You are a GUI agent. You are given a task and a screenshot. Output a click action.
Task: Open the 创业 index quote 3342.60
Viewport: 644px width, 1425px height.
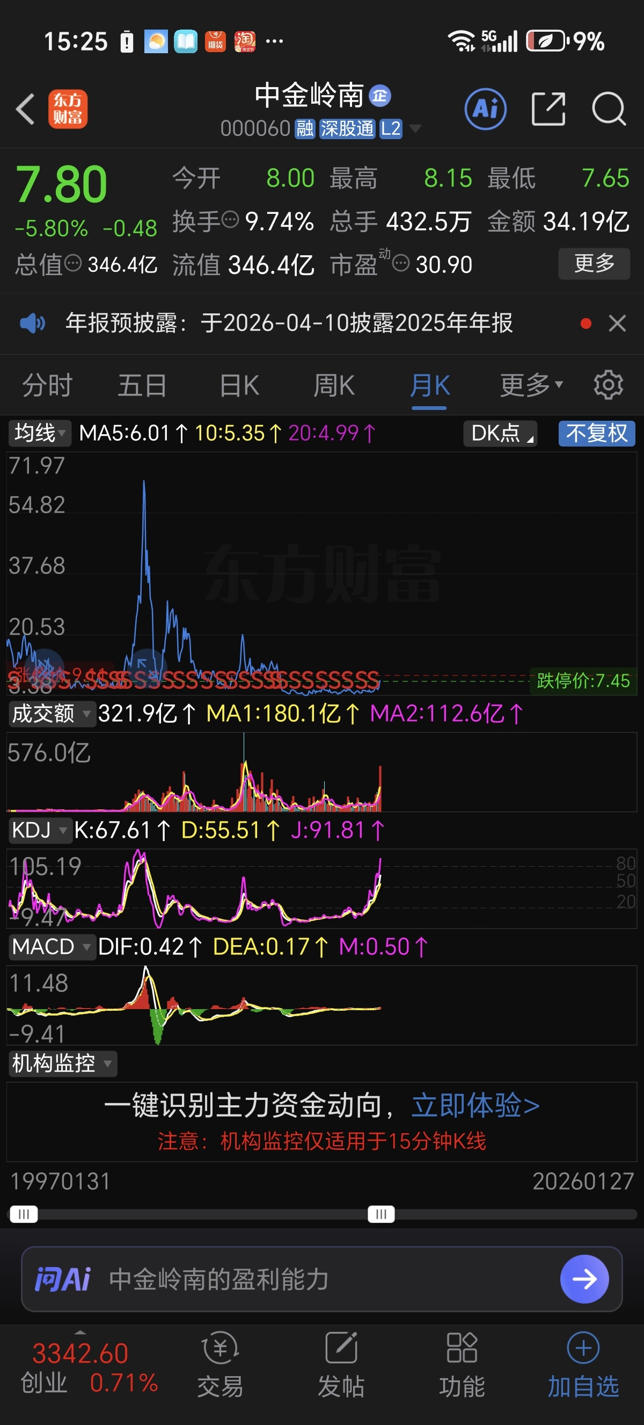(80, 1353)
